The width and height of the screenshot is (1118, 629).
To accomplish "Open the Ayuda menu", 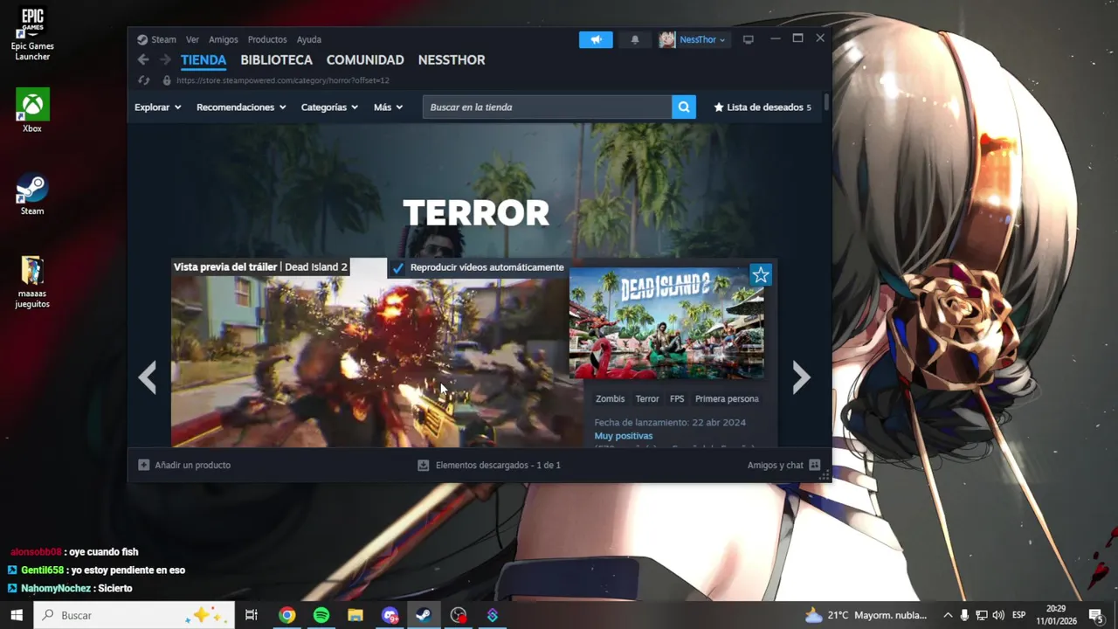I will point(308,39).
